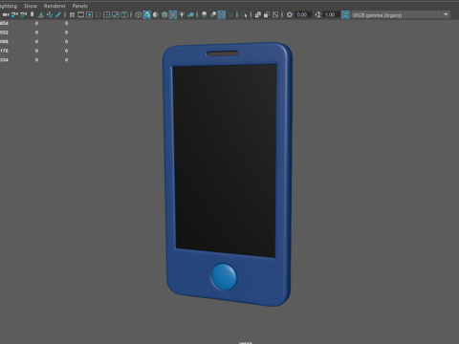Click Screen Space Ambient Occlusion icon

tap(205, 14)
